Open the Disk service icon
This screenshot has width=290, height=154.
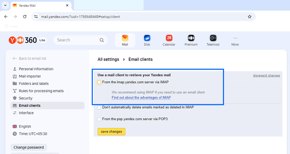click(x=147, y=40)
